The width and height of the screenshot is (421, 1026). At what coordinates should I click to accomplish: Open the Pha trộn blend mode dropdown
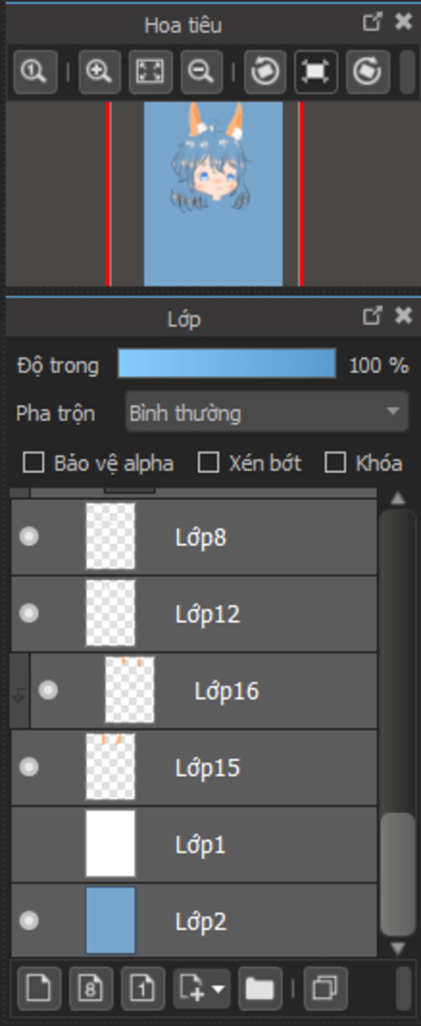(x=267, y=412)
